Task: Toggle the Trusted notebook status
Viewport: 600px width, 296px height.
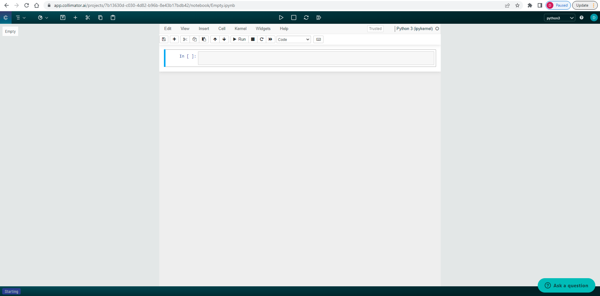Action: pos(375,28)
